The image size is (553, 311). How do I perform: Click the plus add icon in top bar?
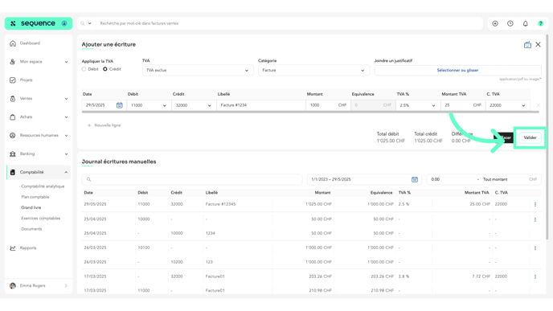pos(495,23)
